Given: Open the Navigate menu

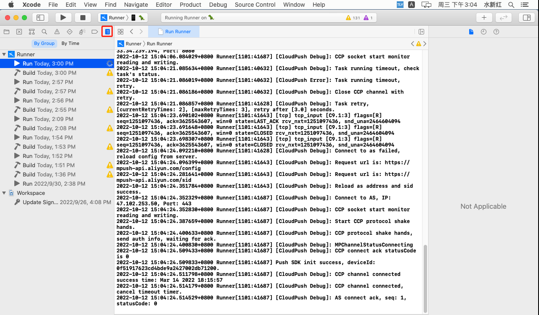Looking at the screenshot, I should tap(136, 5).
